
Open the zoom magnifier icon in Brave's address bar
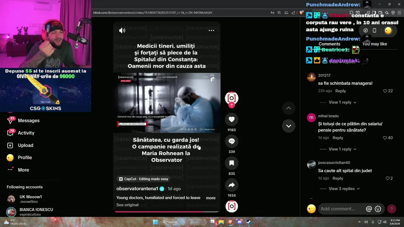[279, 13]
